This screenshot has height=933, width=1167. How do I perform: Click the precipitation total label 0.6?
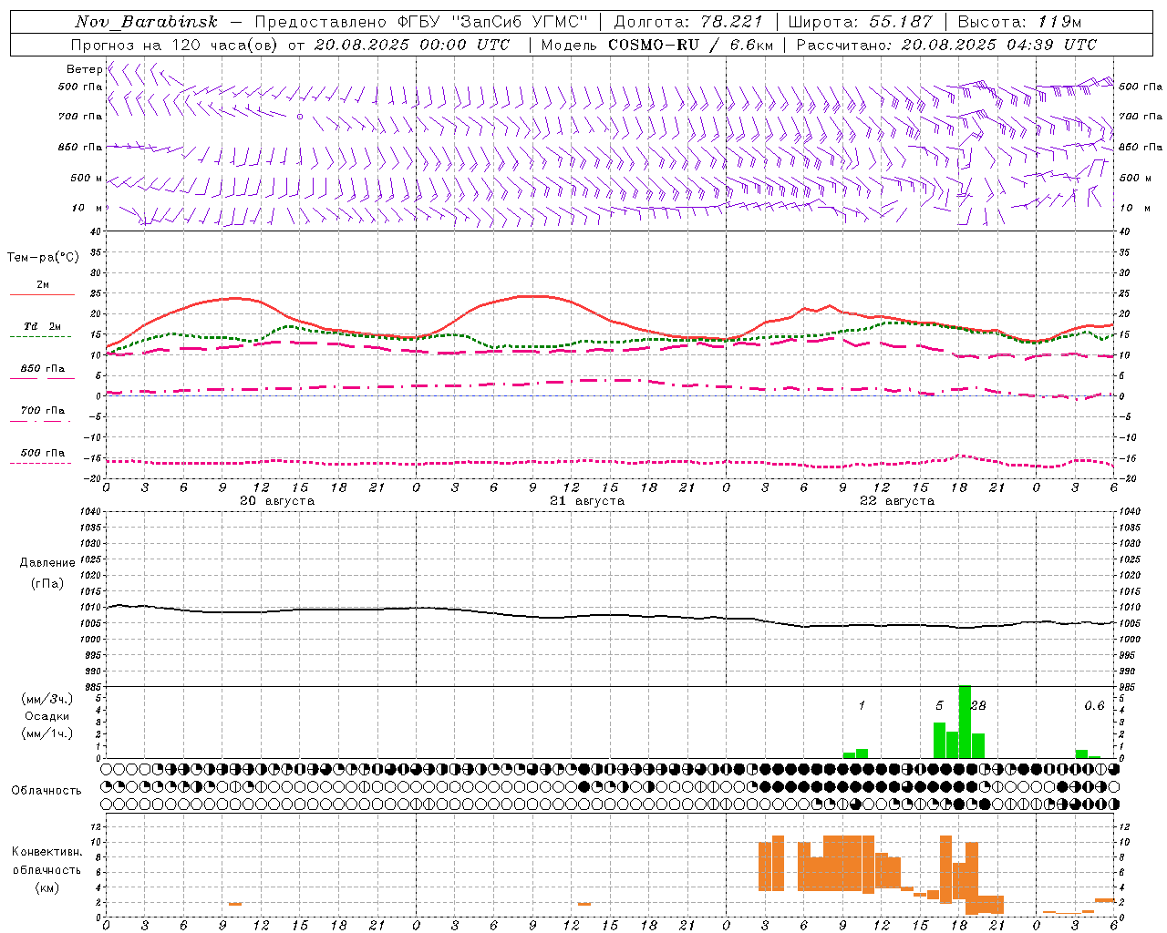[x=1094, y=706]
